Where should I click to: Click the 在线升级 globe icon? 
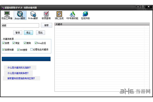tap(85, 15)
